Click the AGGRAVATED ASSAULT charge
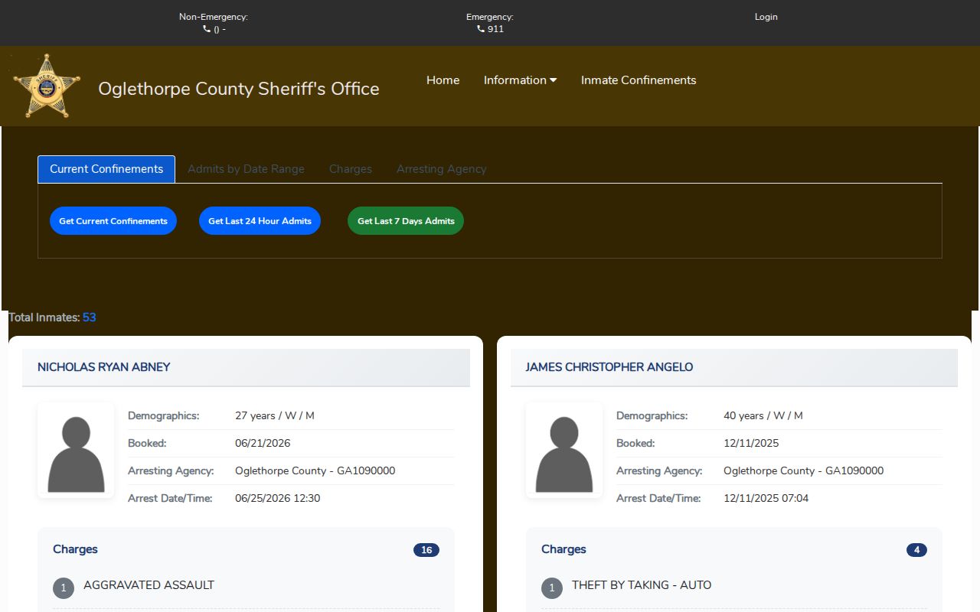 point(149,585)
